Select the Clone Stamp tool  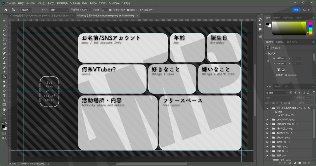click(4, 63)
